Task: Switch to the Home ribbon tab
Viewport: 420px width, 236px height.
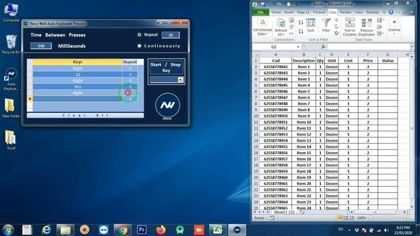Action: (x=276, y=12)
